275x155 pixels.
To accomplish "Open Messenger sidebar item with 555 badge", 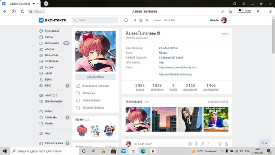I will (x=54, y=43).
